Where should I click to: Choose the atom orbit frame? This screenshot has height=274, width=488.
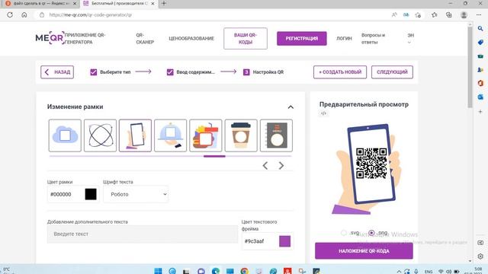(100, 135)
